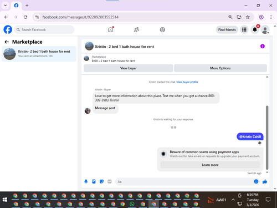Record a voice clip with the microphone icon
Screen dimensions: 277x208
pos(86,181)
